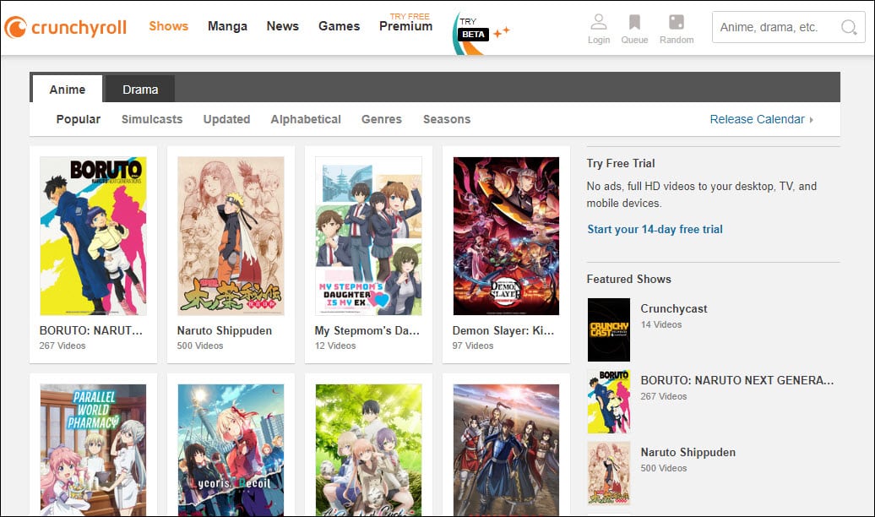Open the BORUTO poster thumbnail in grid
This screenshot has width=875, height=517.
pyautogui.click(x=93, y=237)
